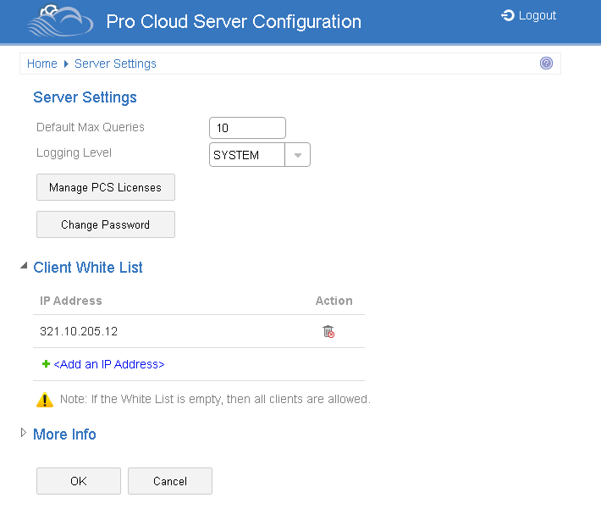
Task: Click the breadcrumb separator arrow
Action: coord(66,64)
